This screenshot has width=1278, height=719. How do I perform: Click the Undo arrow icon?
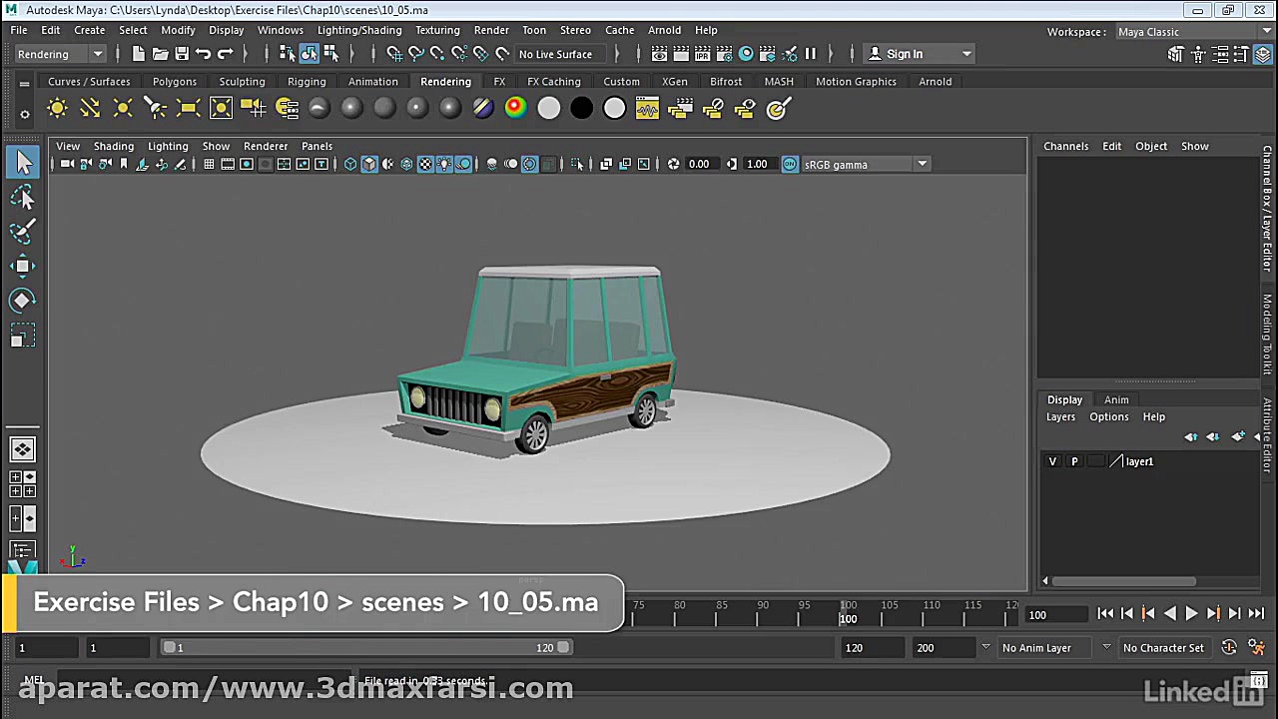tap(204, 54)
